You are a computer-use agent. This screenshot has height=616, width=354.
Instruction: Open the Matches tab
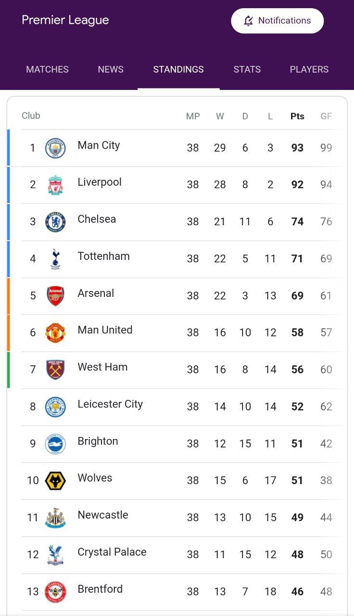click(47, 69)
